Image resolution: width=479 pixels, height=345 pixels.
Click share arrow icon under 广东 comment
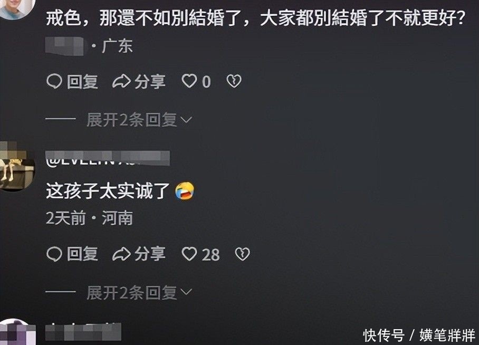[x=121, y=82]
